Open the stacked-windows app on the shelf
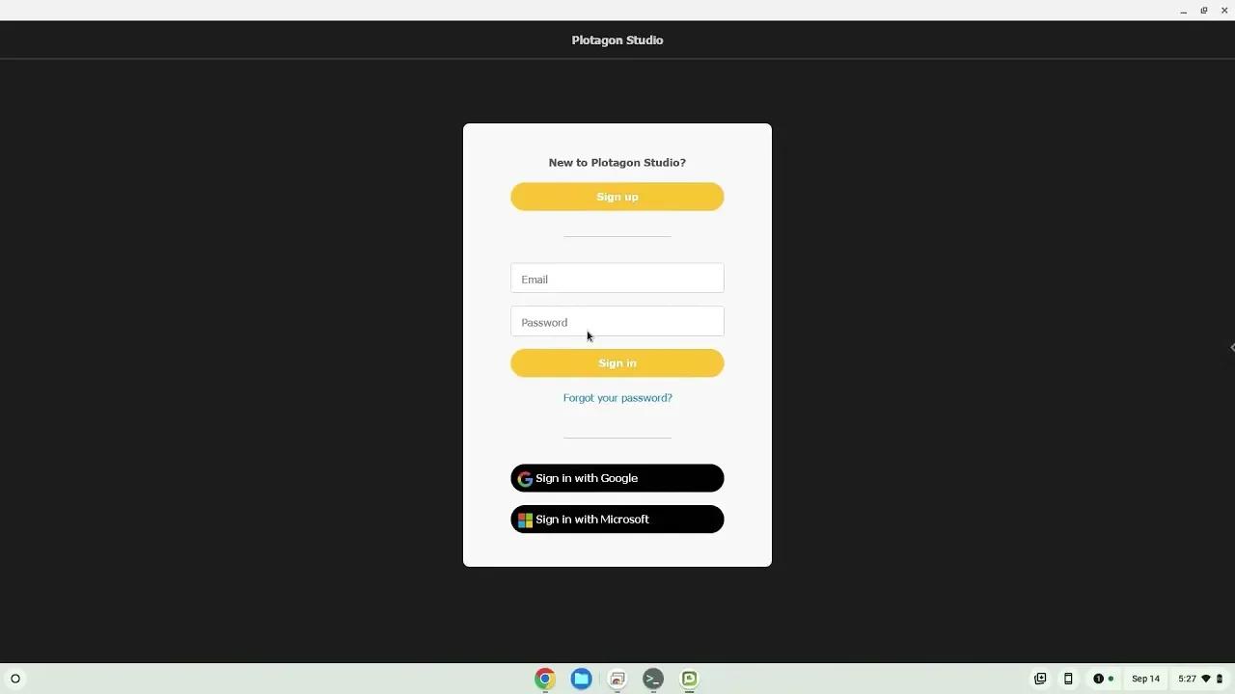The image size is (1235, 694). pyautogui.click(x=617, y=679)
